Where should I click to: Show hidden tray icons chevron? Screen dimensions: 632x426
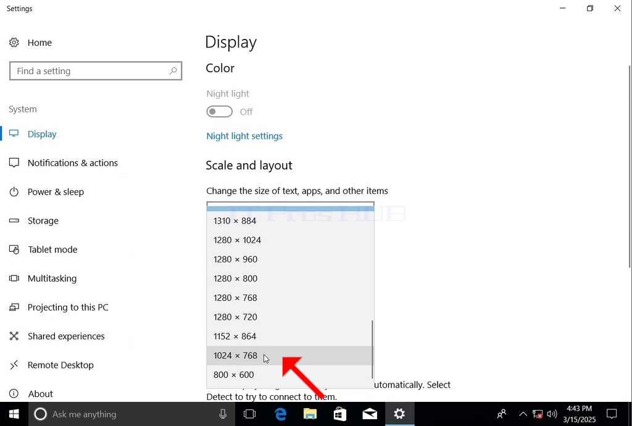click(x=523, y=414)
